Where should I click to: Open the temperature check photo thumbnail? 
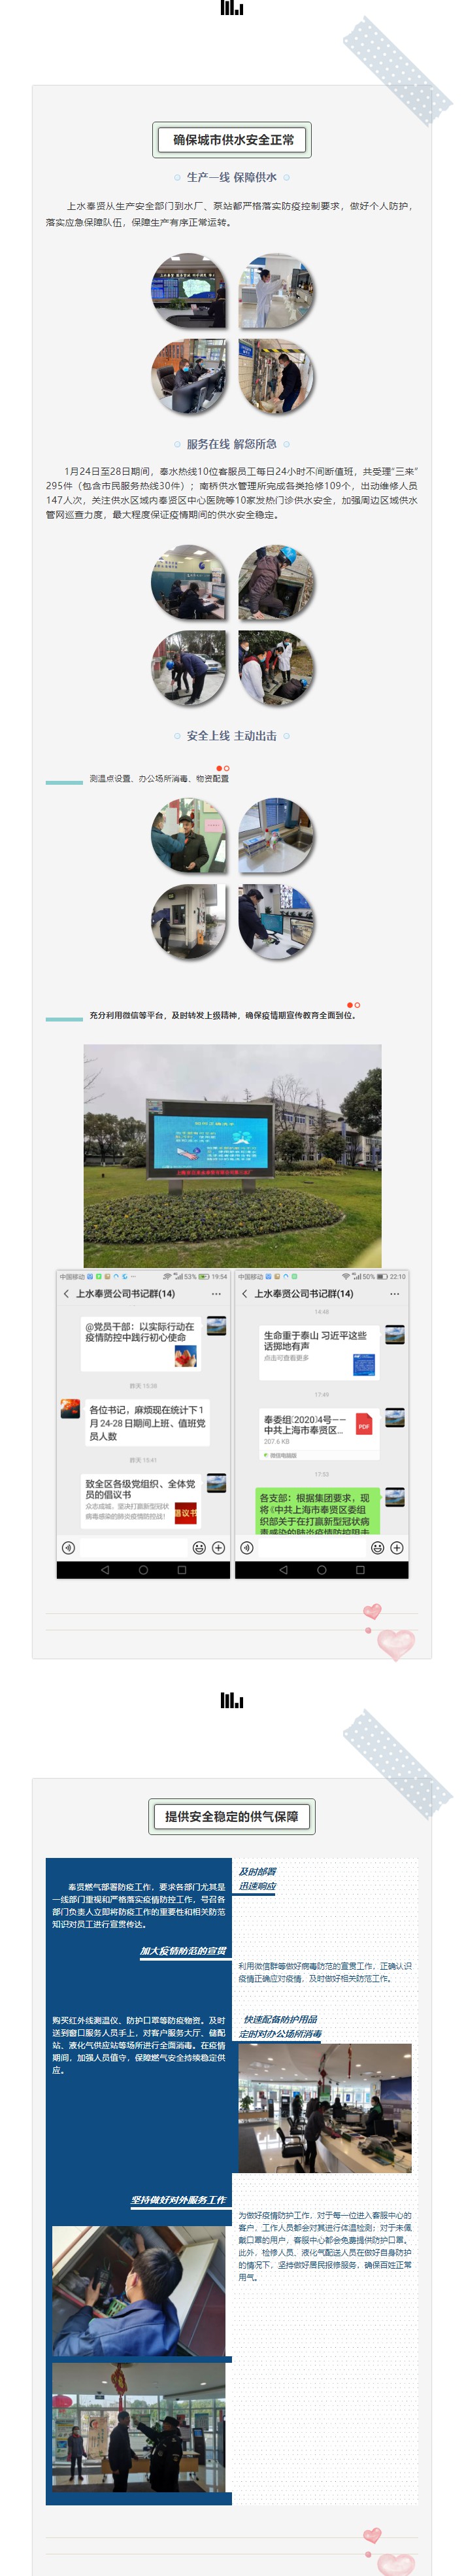point(189,835)
